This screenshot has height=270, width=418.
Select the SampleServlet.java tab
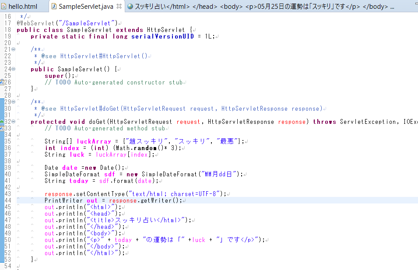click(x=86, y=7)
